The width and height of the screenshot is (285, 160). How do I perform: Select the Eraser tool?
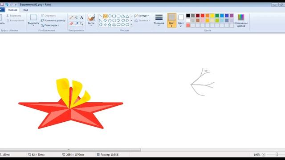[x=71, y=24]
